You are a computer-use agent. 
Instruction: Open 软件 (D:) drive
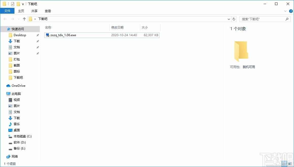[x=20, y=142]
